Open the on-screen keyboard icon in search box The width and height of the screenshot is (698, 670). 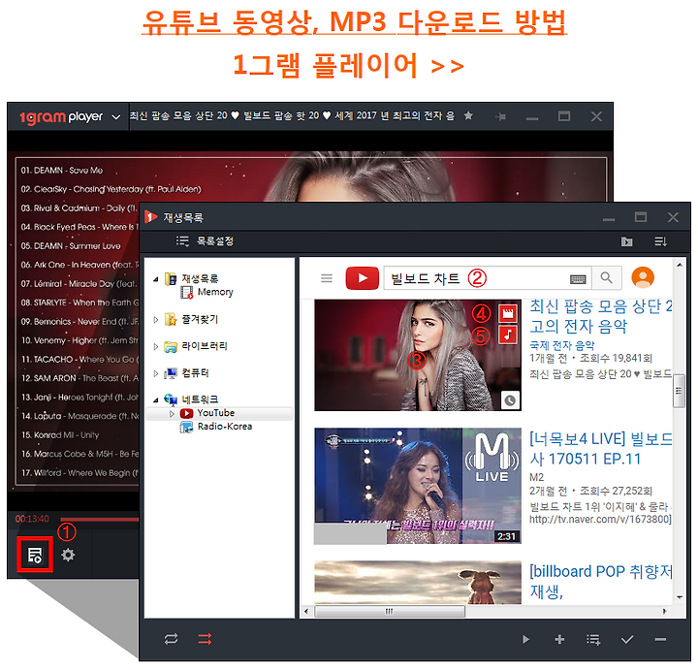[x=578, y=279]
